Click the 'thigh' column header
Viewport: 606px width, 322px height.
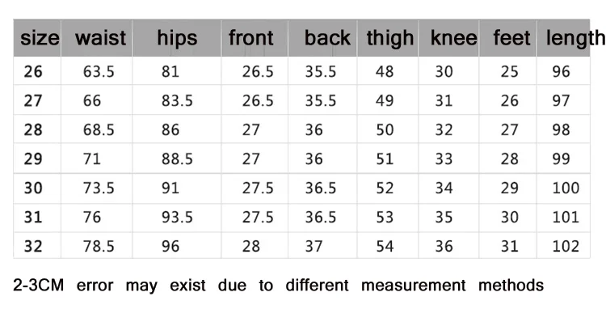(390, 38)
